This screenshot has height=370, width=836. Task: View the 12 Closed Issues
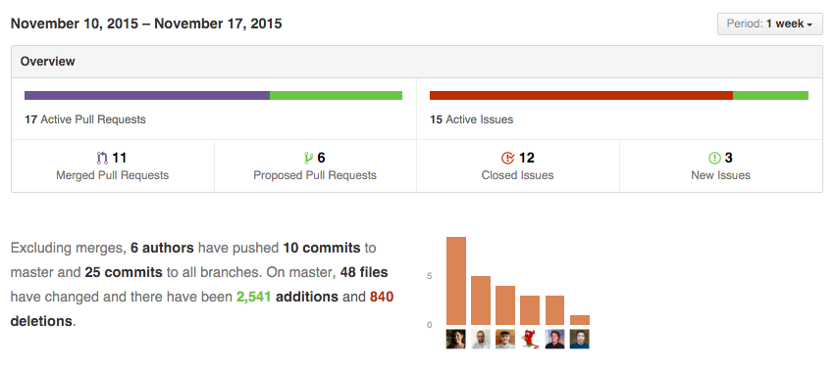click(518, 165)
